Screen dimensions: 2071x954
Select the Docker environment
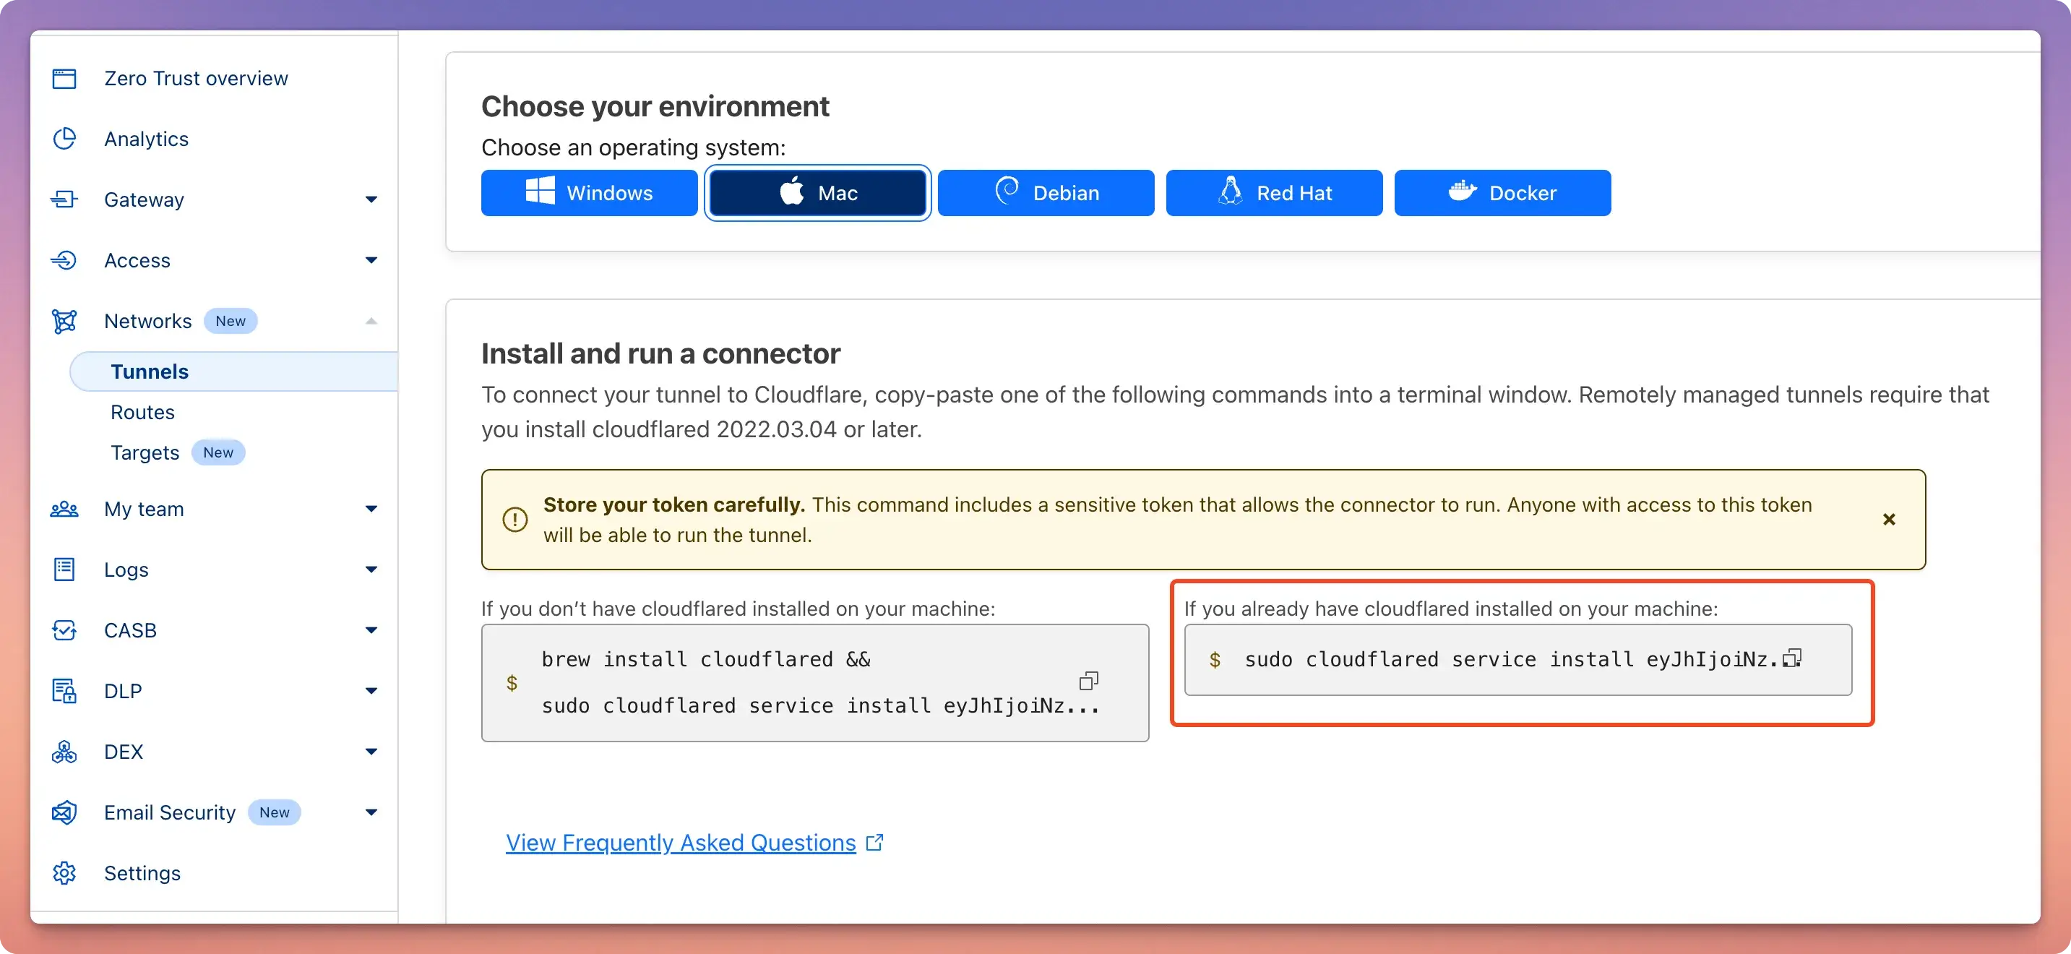pyautogui.click(x=1502, y=193)
